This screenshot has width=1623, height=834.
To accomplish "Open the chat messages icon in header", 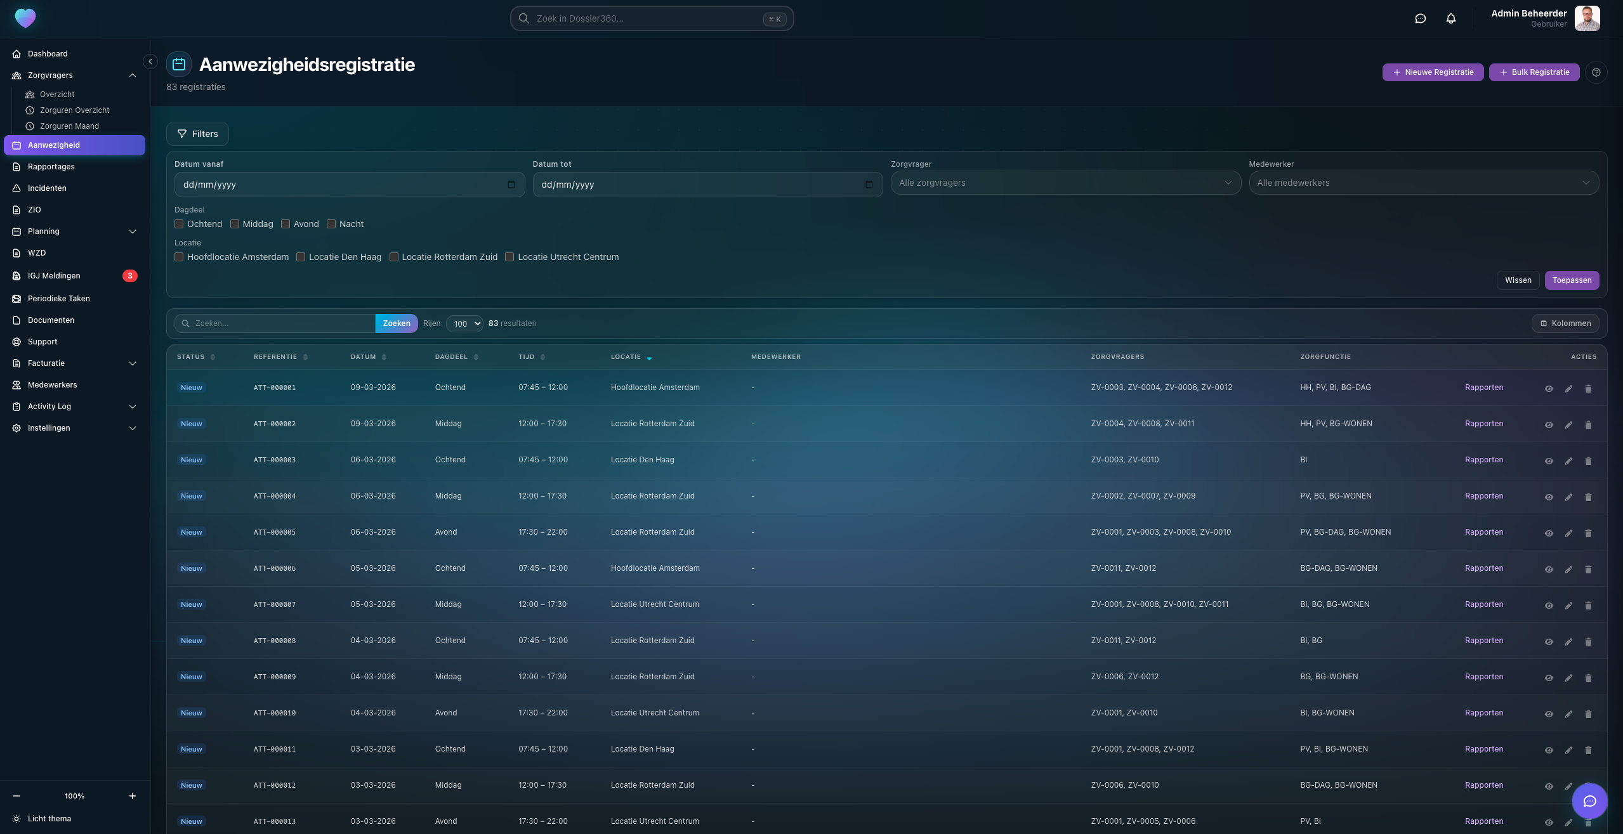I will pyautogui.click(x=1420, y=18).
